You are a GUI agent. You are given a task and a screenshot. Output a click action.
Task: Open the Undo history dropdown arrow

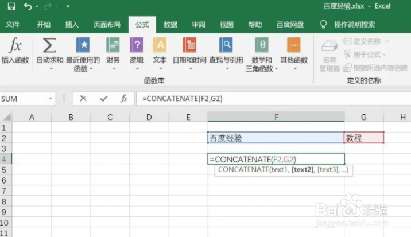[x=37, y=6]
